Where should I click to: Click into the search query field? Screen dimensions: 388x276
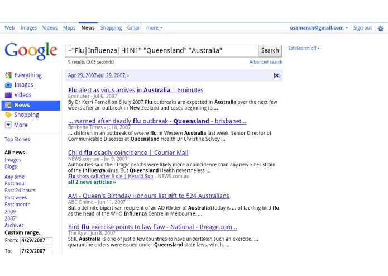(162, 51)
